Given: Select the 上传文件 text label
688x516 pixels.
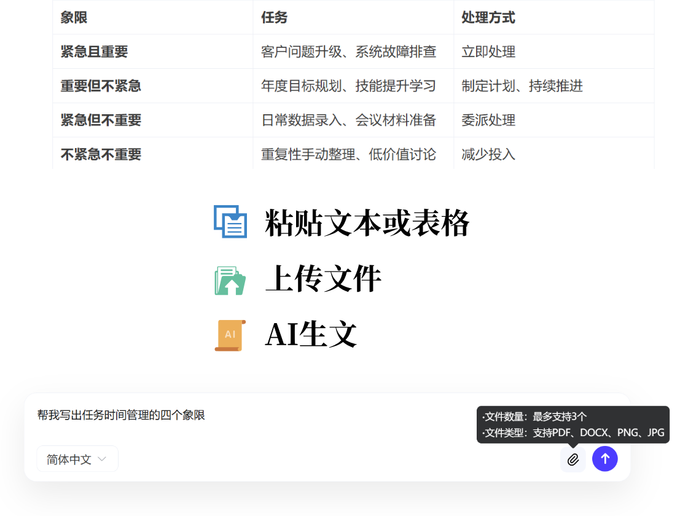Looking at the screenshot, I should pyautogui.click(x=323, y=278).
